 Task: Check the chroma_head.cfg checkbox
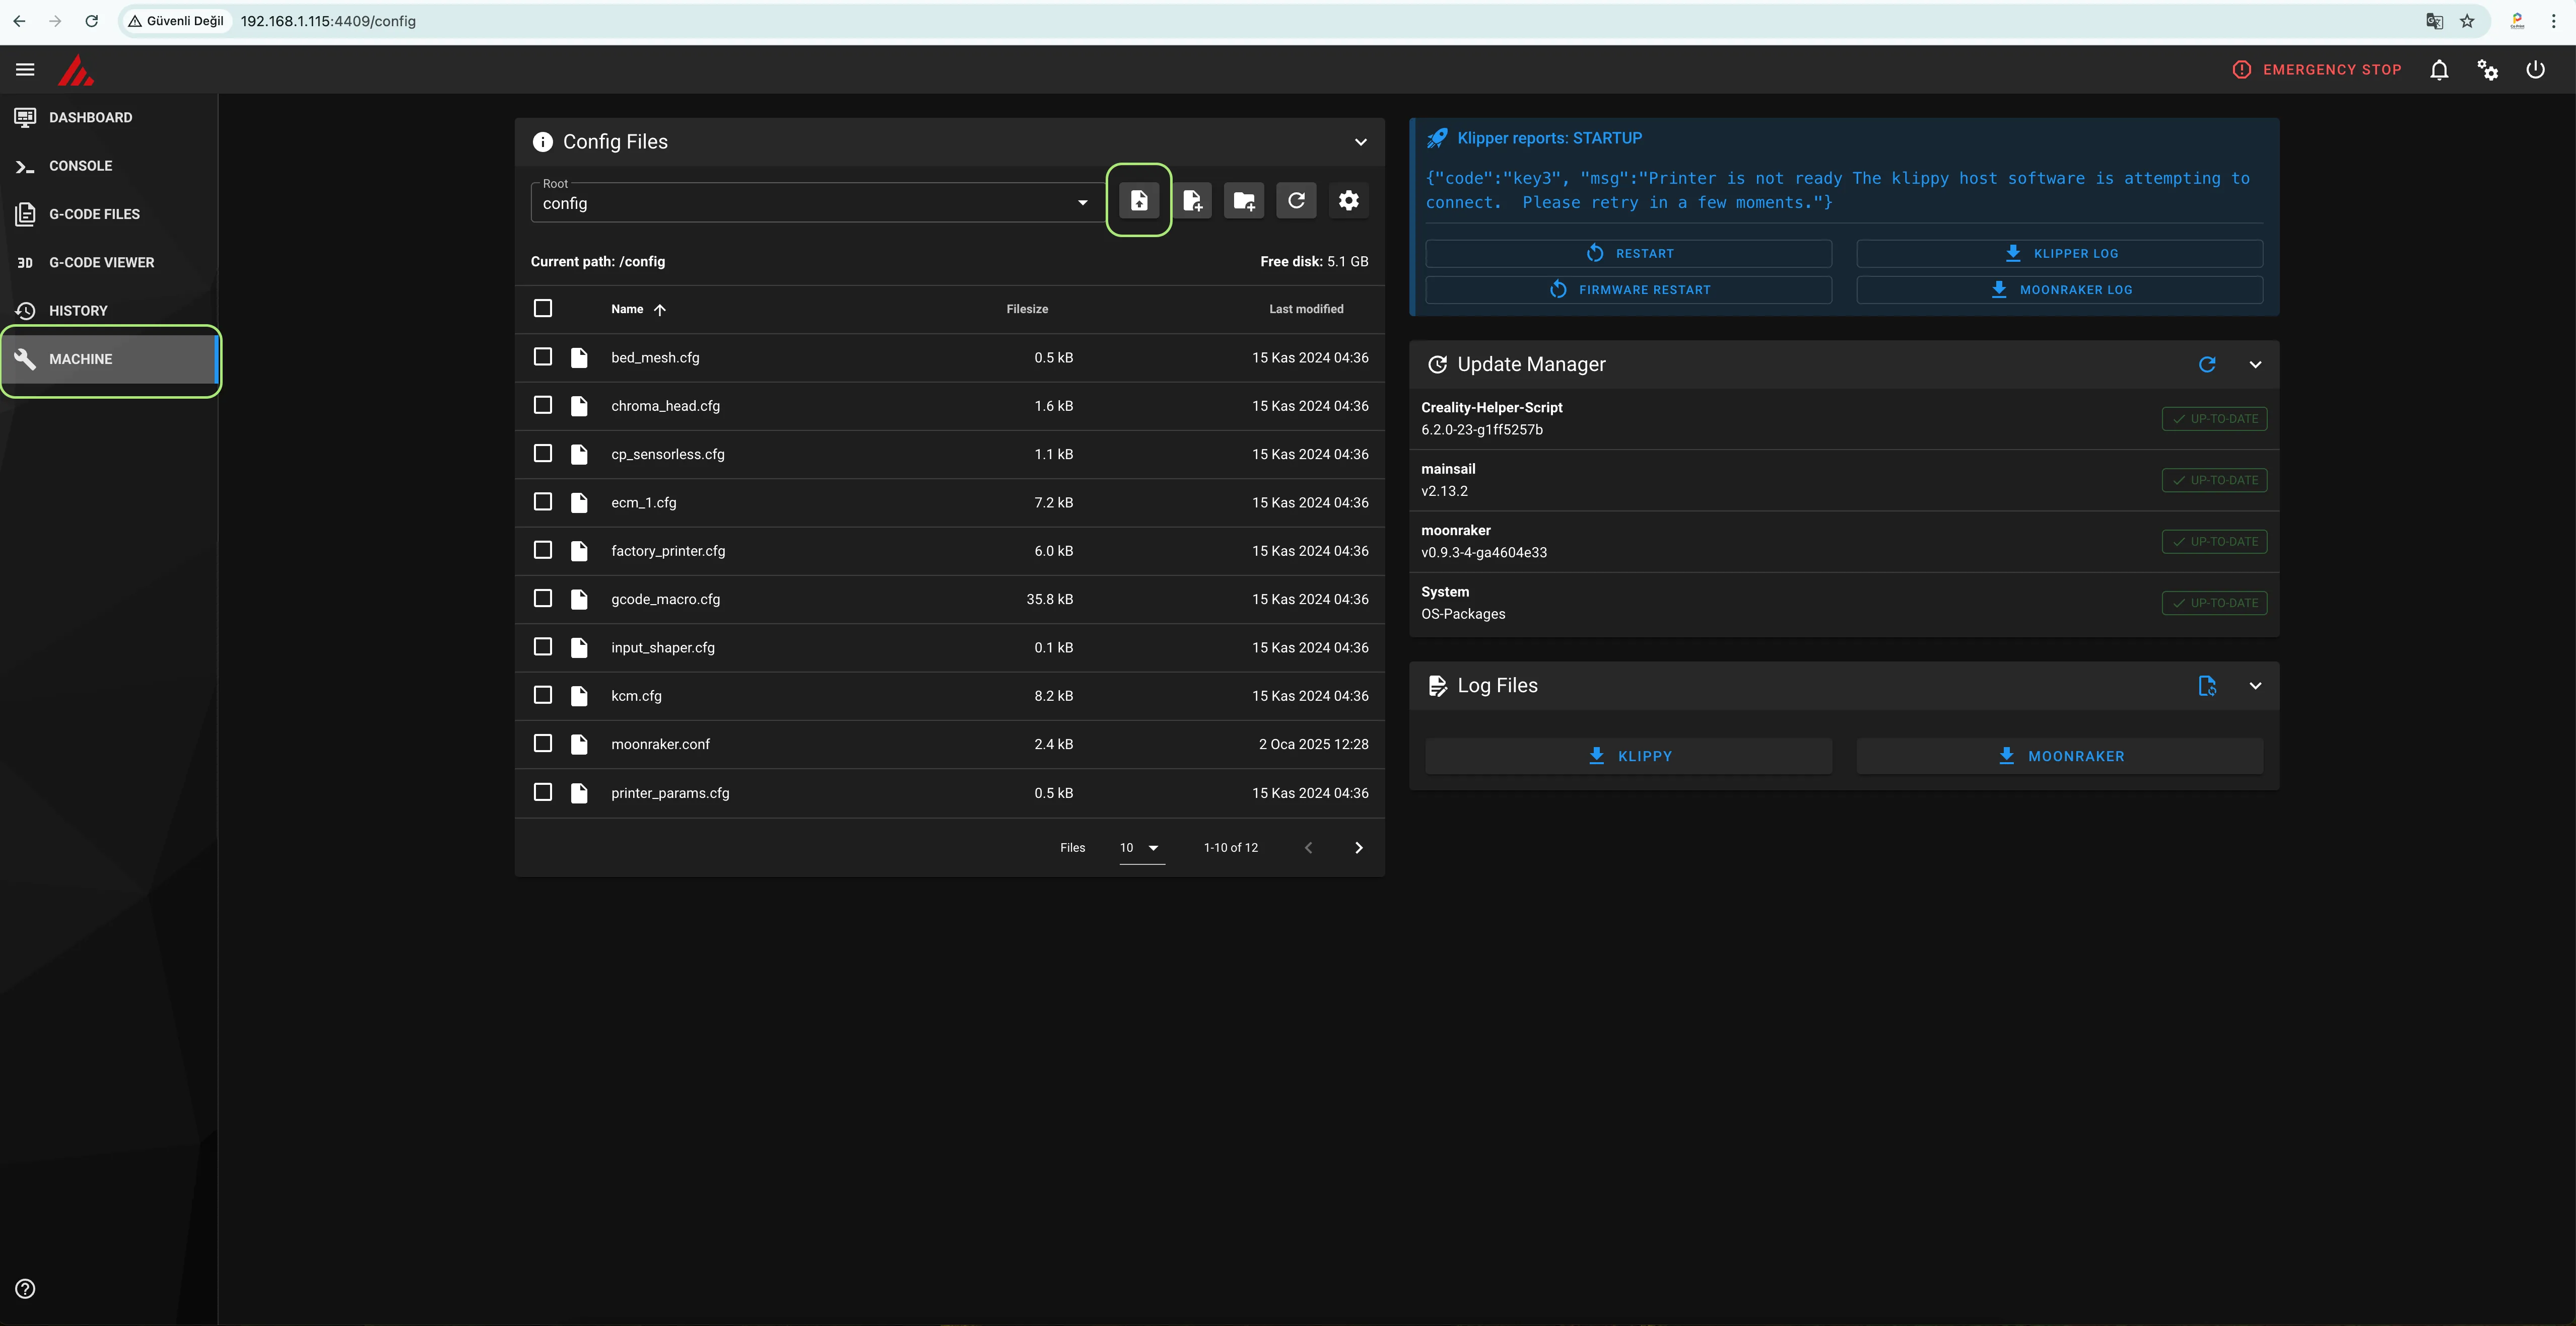pyautogui.click(x=543, y=405)
